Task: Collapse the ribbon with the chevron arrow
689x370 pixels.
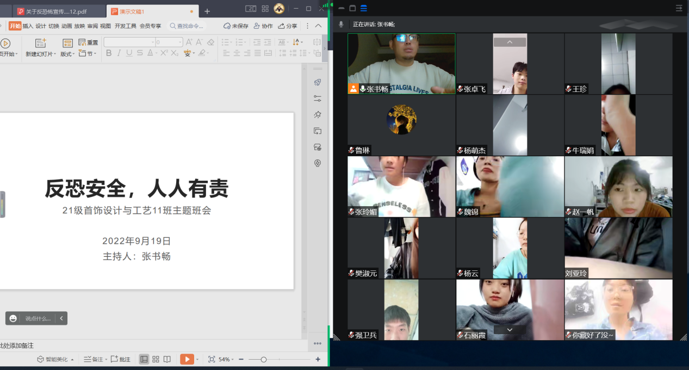Action: 318,26
